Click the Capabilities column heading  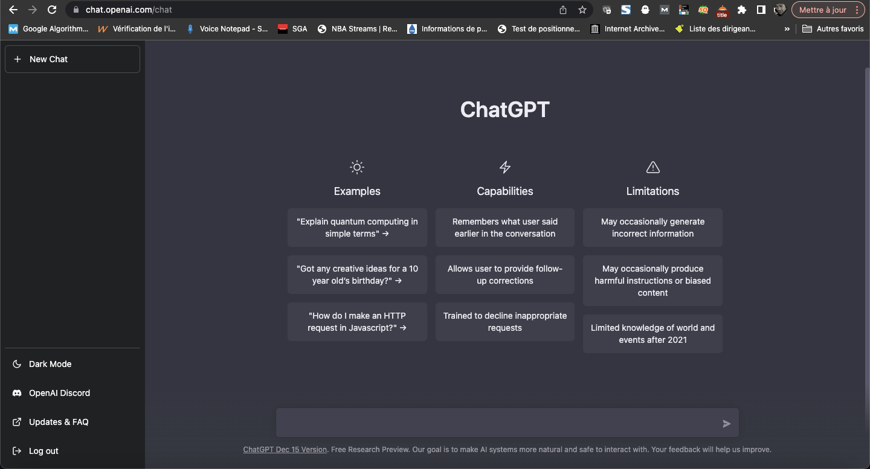[x=505, y=191]
